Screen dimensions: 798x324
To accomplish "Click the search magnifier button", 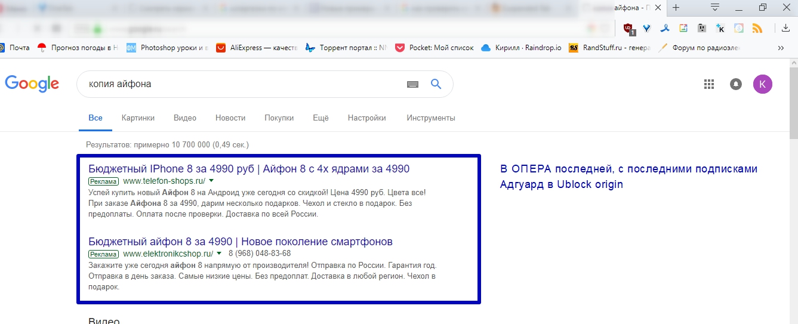I will coord(436,84).
